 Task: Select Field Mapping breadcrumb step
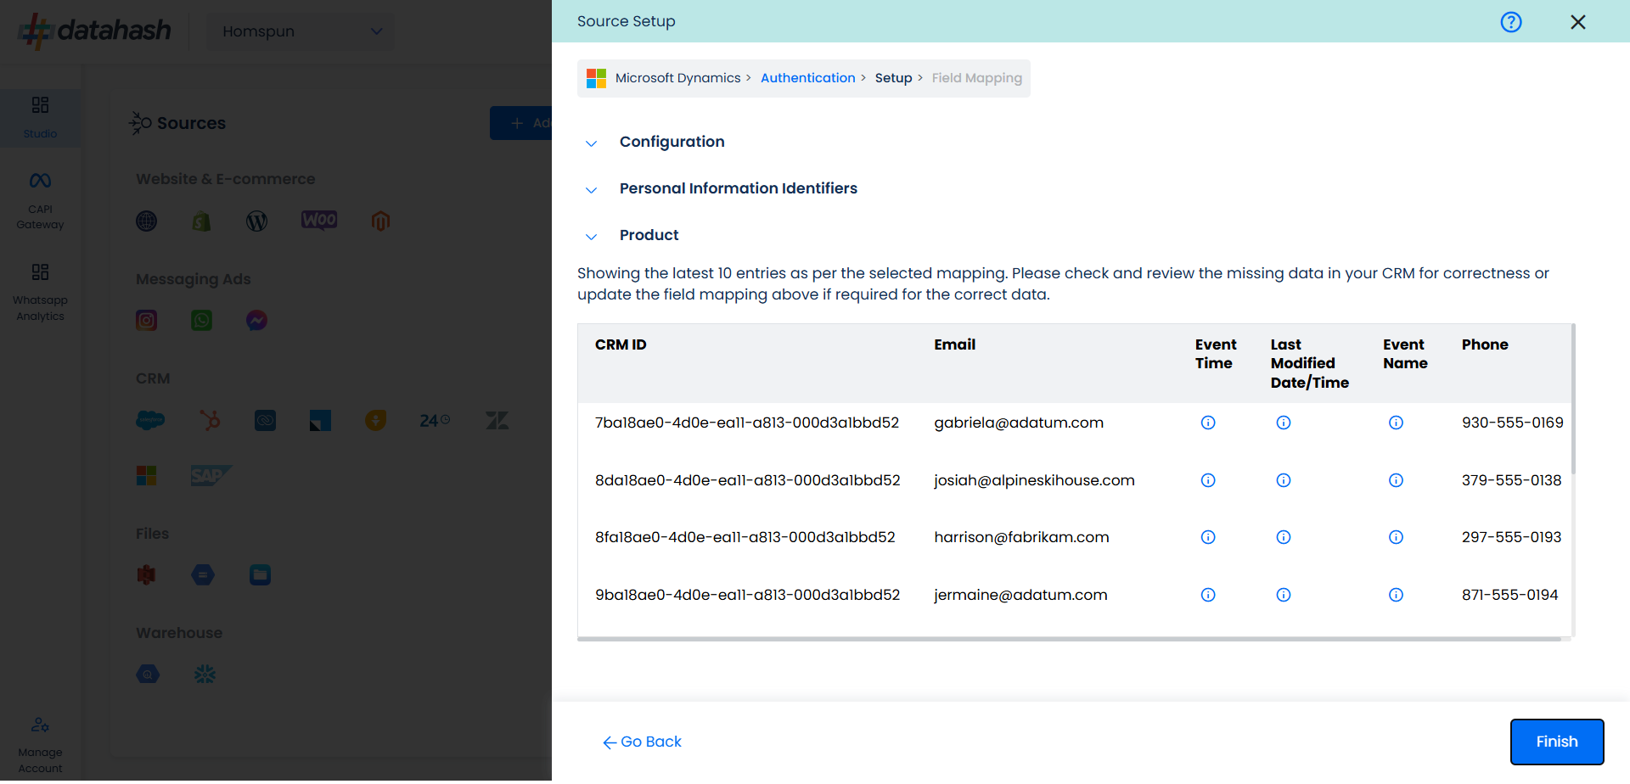tap(976, 78)
